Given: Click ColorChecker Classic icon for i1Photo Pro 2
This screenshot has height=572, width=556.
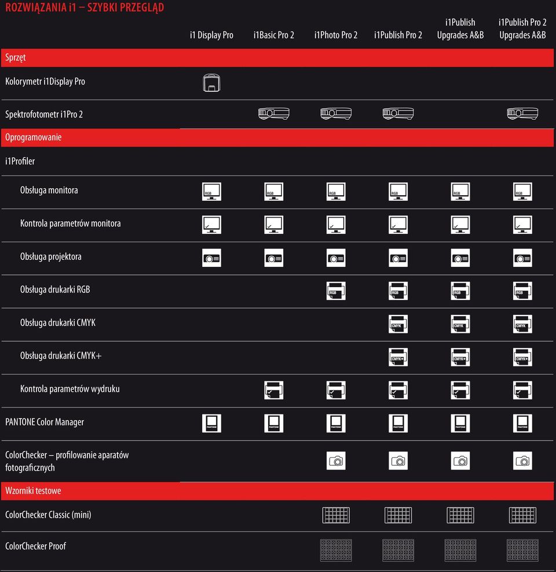Looking at the screenshot, I should pos(336,515).
